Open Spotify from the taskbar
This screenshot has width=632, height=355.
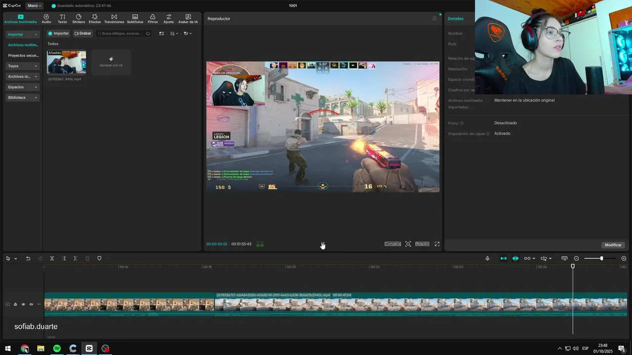coord(57,349)
